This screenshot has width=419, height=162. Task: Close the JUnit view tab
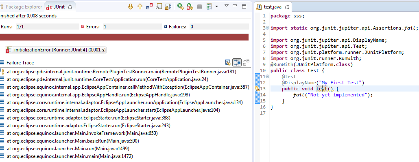(x=70, y=7)
